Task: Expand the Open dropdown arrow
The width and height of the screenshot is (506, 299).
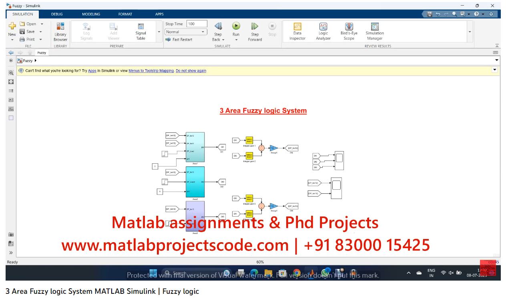Action: click(x=42, y=24)
